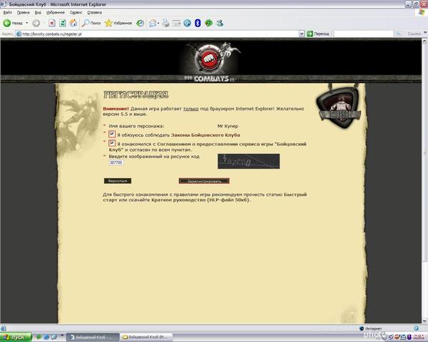Open the Правка menu
The width and height of the screenshot is (428, 342).
24,13
